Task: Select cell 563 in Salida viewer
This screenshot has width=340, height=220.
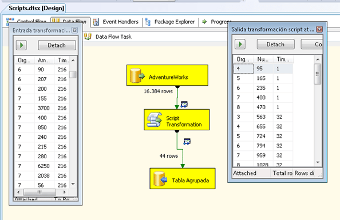Action: point(263,117)
